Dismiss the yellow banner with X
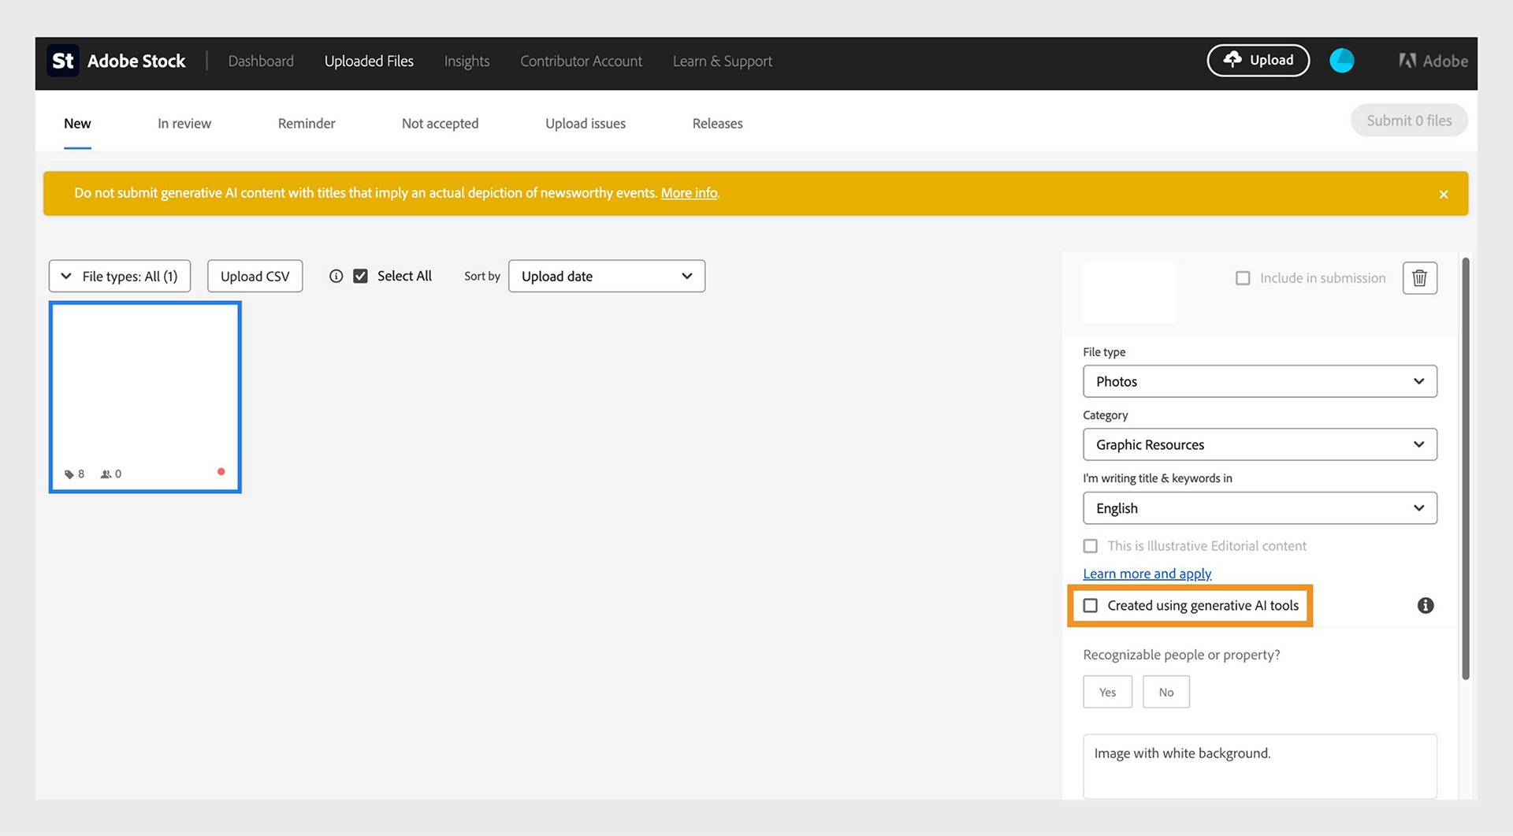The width and height of the screenshot is (1513, 836). [x=1444, y=195]
